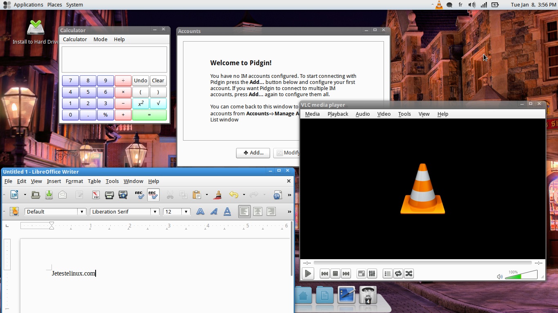Toggle random shuffle in VLC
This screenshot has width=558, height=313.
tap(409, 274)
